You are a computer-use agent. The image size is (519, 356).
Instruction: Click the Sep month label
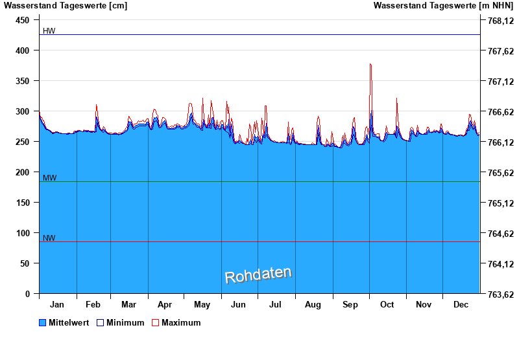[350, 305]
